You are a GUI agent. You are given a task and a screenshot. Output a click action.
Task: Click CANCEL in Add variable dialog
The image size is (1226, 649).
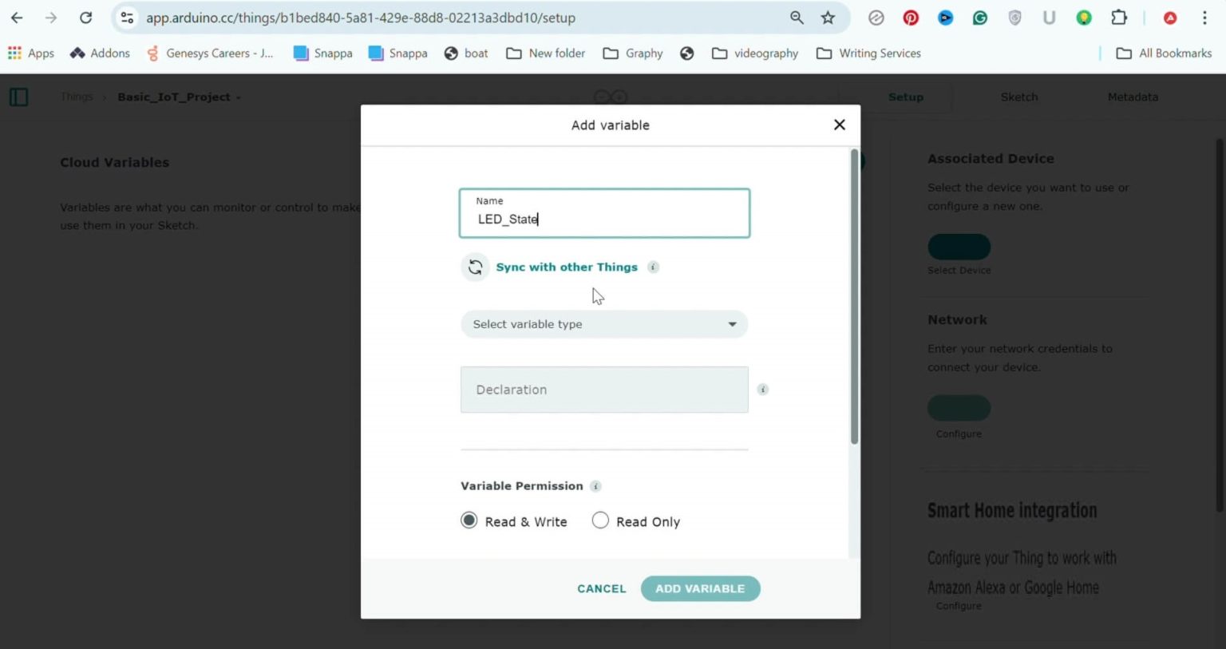(x=602, y=588)
